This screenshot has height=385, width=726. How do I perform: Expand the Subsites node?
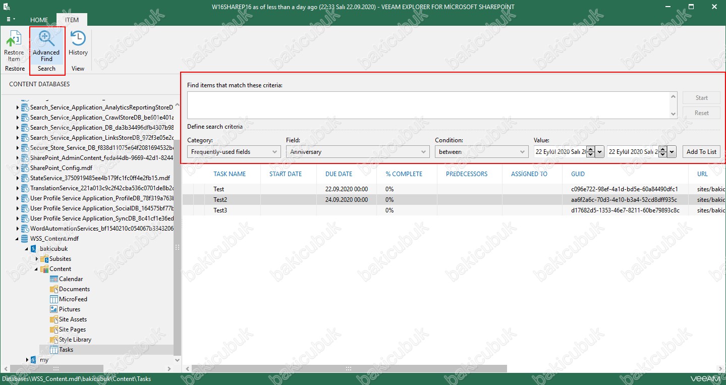click(x=36, y=259)
